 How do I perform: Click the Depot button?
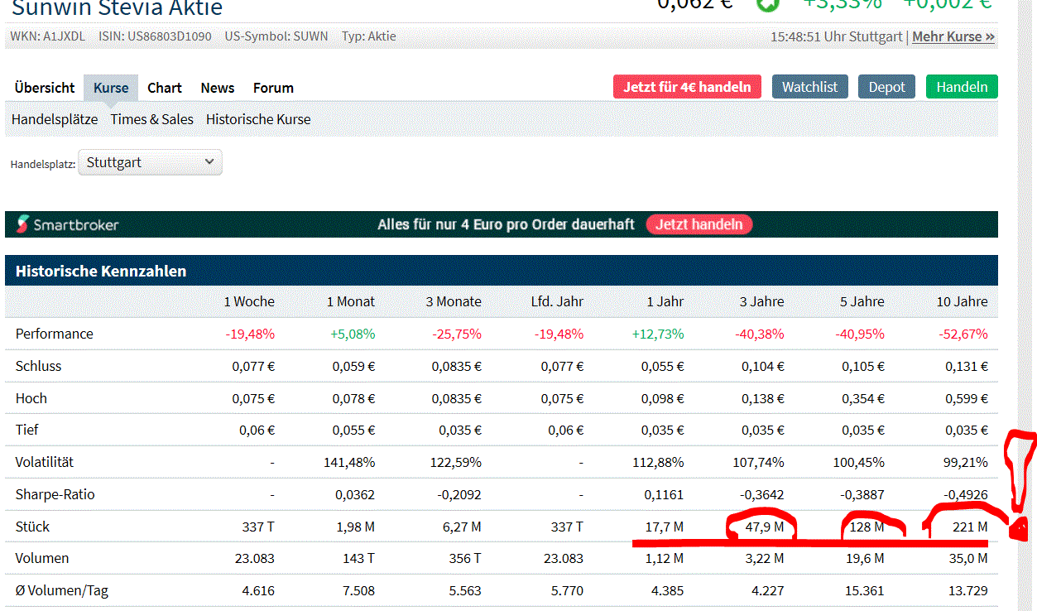click(886, 87)
